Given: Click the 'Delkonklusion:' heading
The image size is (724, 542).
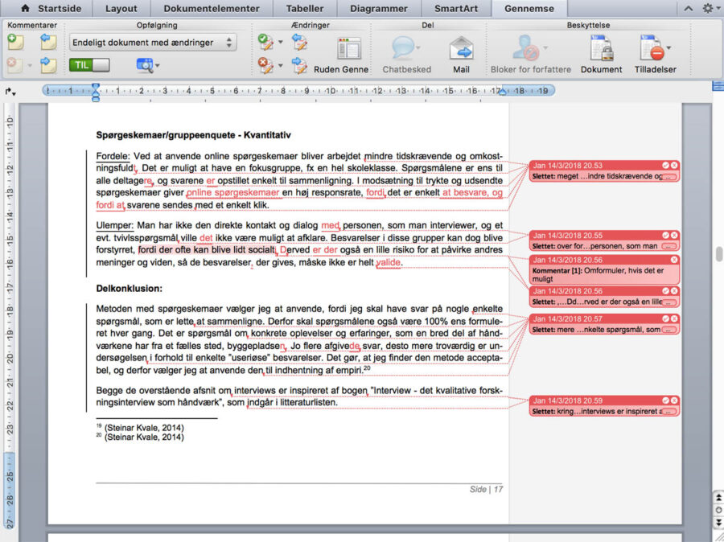Looking at the screenshot, I should pos(130,289).
